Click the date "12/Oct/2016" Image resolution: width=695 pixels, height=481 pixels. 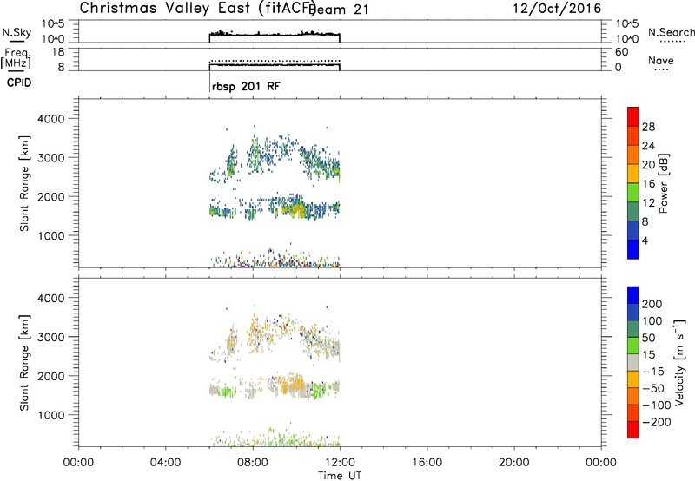click(557, 9)
